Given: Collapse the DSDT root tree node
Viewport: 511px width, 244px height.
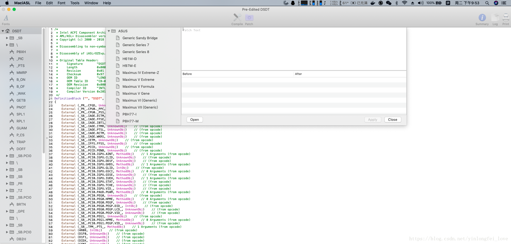Looking at the screenshot, I should [3, 31].
